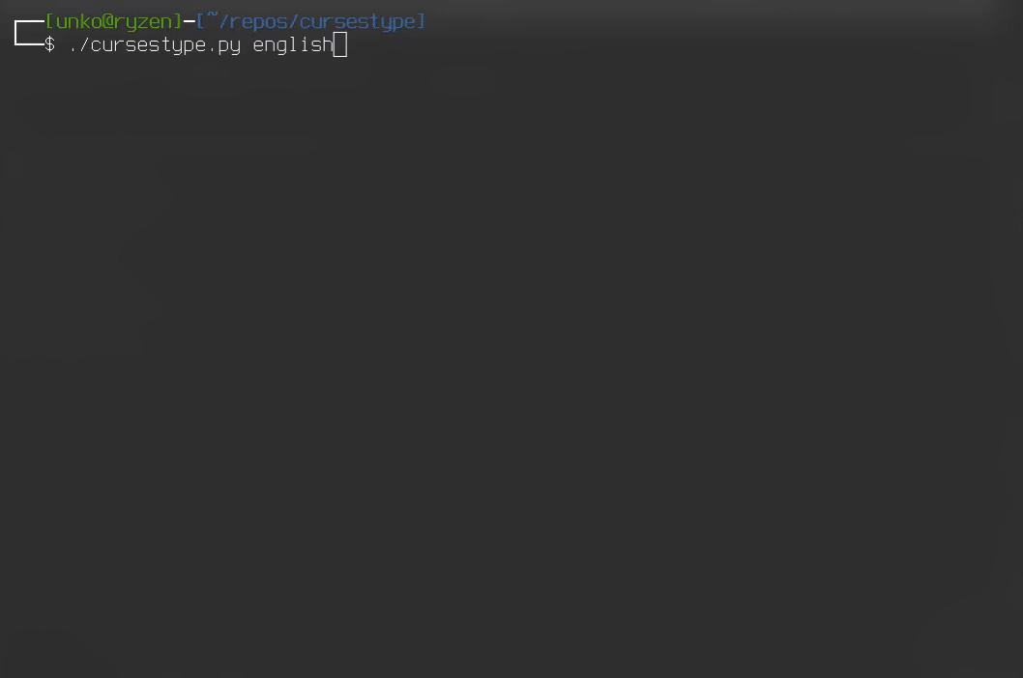This screenshot has width=1023, height=678.
Task: Click the green opening bracket before unko
Action: [49, 21]
